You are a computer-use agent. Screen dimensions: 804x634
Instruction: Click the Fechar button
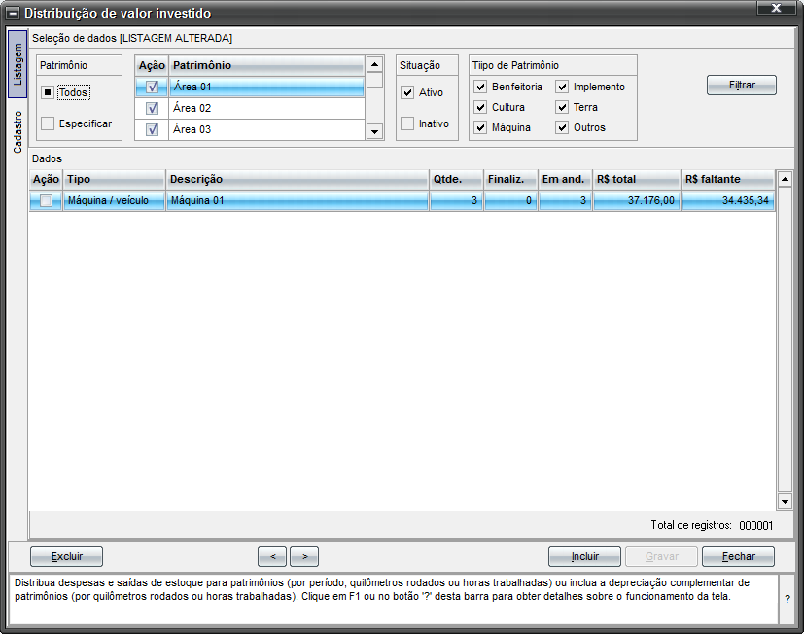[x=738, y=556]
